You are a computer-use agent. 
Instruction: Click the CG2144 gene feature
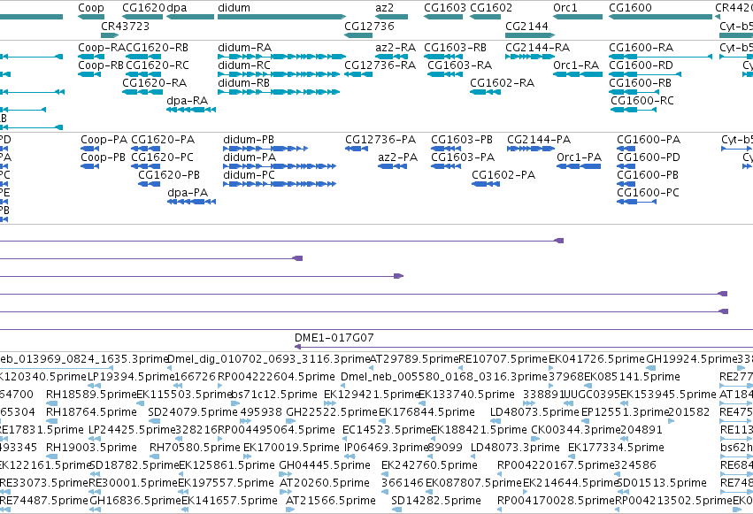click(530, 35)
